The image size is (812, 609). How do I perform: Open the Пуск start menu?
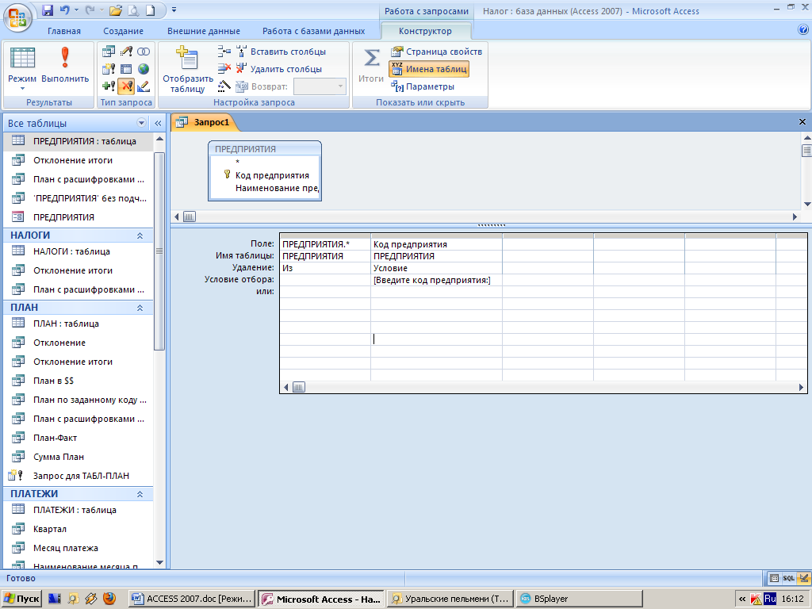pos(21,599)
